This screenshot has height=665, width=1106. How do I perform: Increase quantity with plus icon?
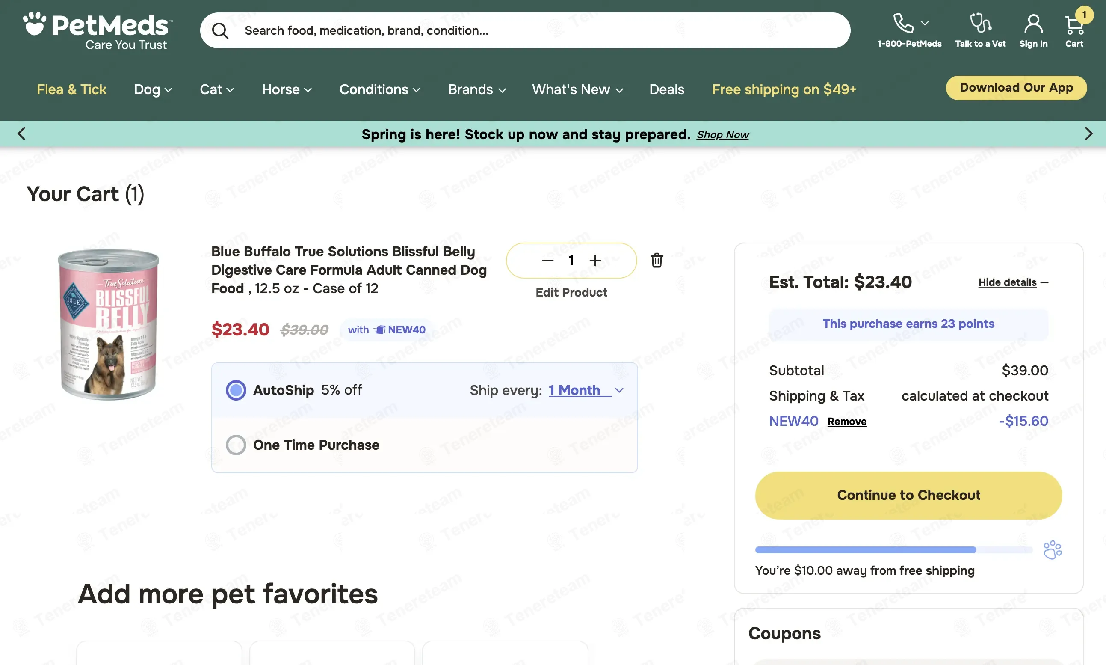[595, 260]
